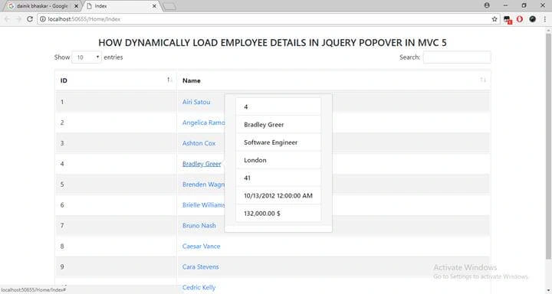Viewport: 552px width, 294px height.
Task: Open Brielle Williamson employee link
Action: tap(203, 205)
